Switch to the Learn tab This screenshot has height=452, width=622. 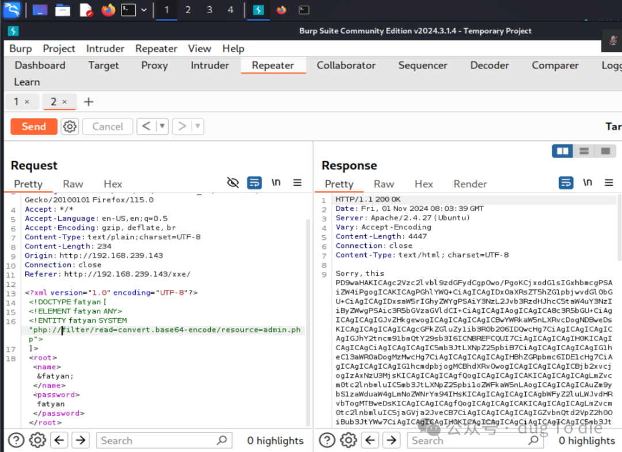(x=27, y=82)
